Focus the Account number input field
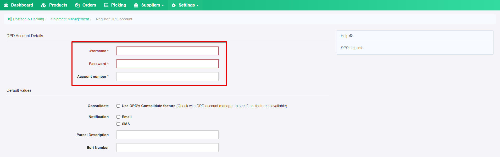 point(168,77)
